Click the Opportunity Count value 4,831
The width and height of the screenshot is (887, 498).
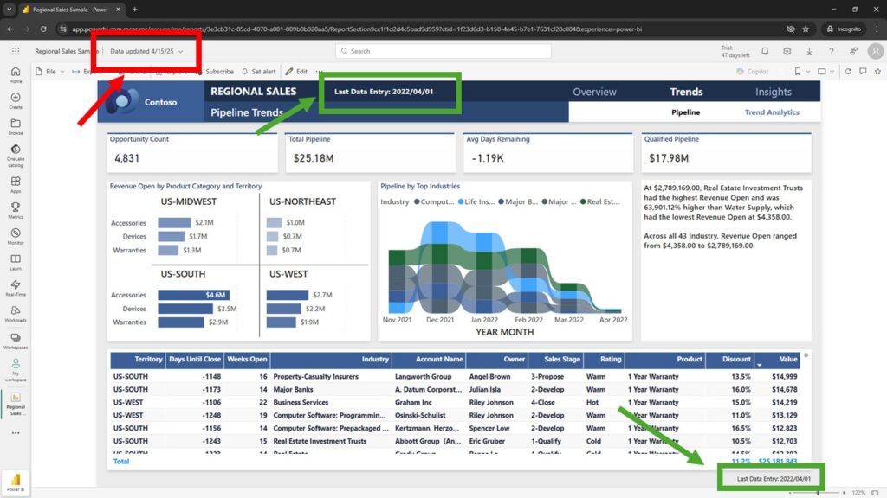click(126, 158)
